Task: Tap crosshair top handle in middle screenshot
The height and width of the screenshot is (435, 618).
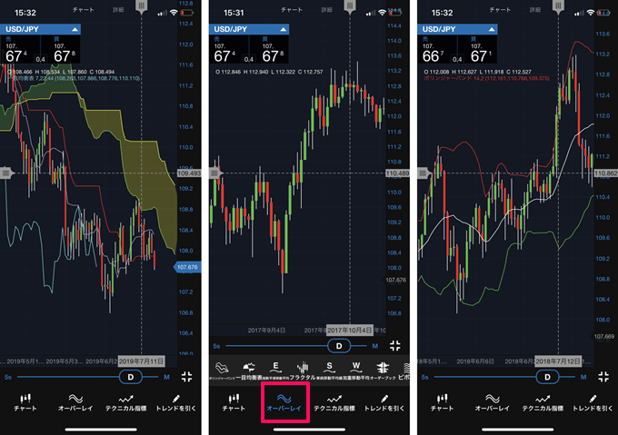Action: coord(350,6)
